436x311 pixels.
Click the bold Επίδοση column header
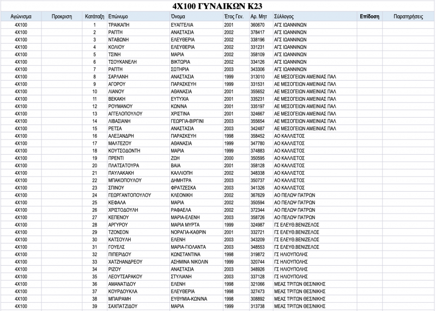(x=370, y=16)
